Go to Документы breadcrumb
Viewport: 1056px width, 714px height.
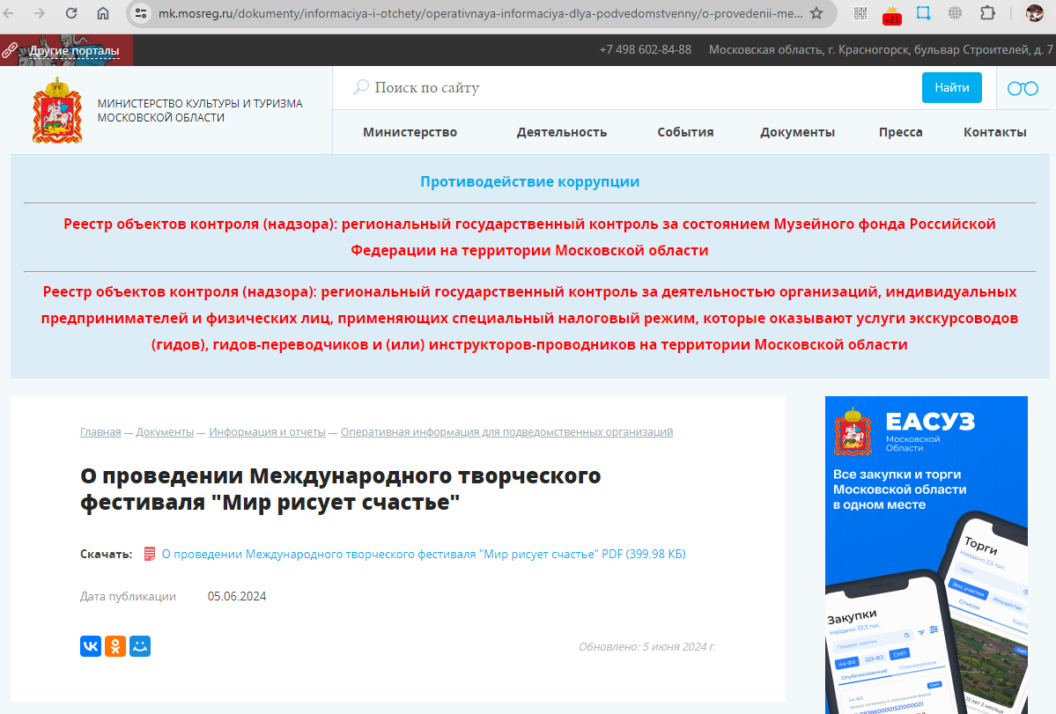click(165, 432)
